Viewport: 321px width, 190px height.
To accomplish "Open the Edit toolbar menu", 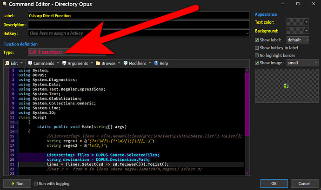I will click(13, 63).
